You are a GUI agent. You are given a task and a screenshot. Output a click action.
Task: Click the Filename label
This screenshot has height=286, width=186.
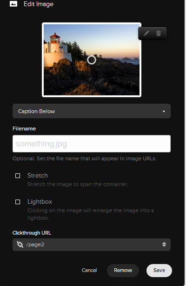tap(24, 129)
